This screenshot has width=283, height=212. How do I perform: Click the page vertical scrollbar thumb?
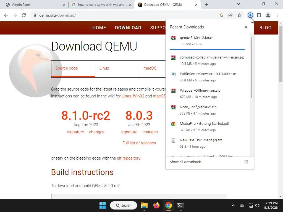tap(281, 54)
